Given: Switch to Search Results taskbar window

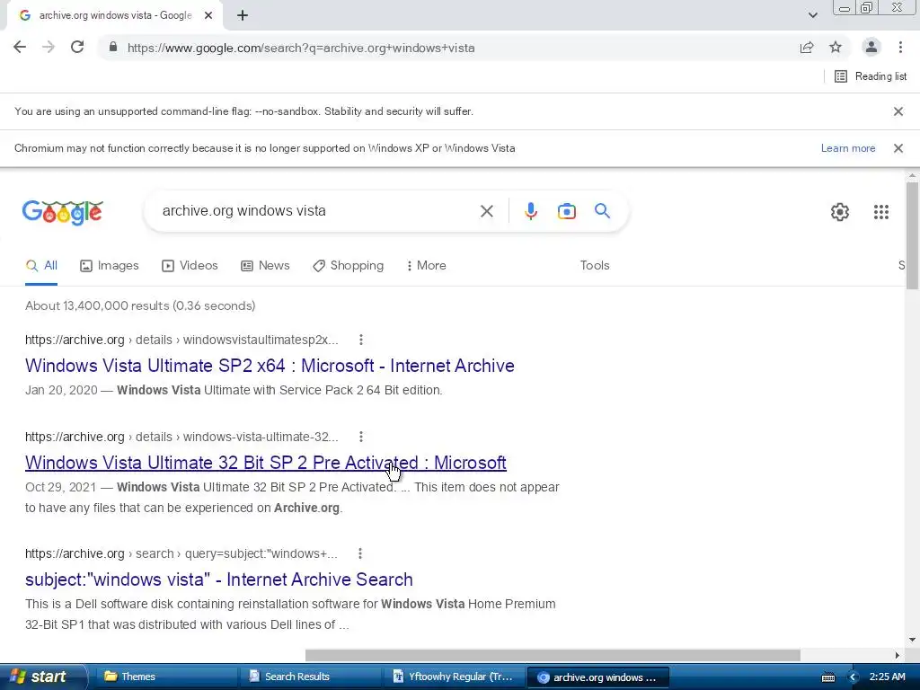Looking at the screenshot, I should [x=310, y=677].
